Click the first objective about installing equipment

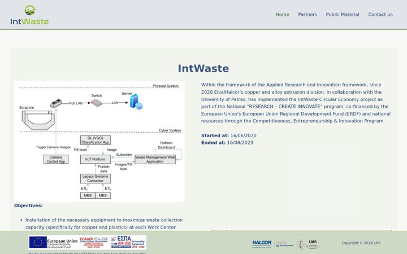click(104, 224)
